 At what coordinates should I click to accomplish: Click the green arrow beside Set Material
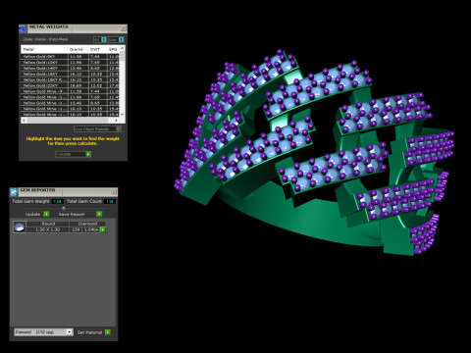(x=108, y=332)
